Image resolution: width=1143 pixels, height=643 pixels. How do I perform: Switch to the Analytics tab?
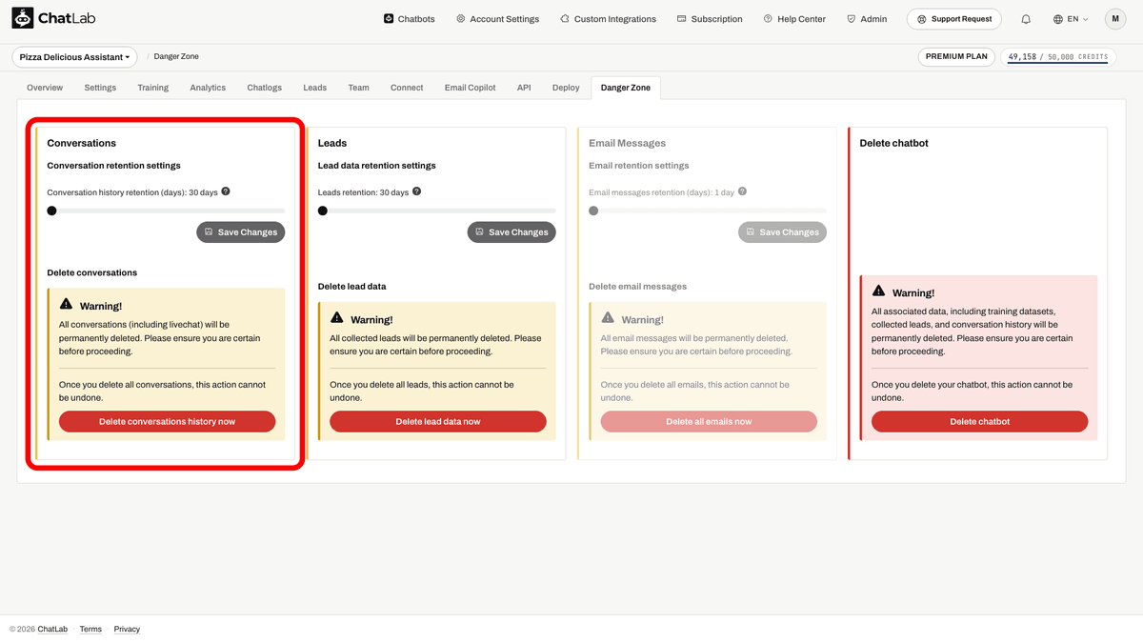click(208, 88)
